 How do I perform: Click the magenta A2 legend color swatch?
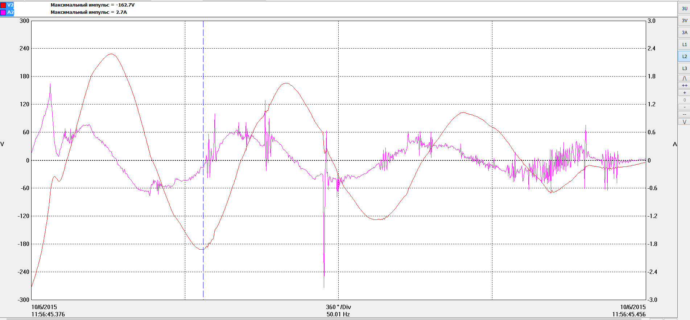(3, 12)
